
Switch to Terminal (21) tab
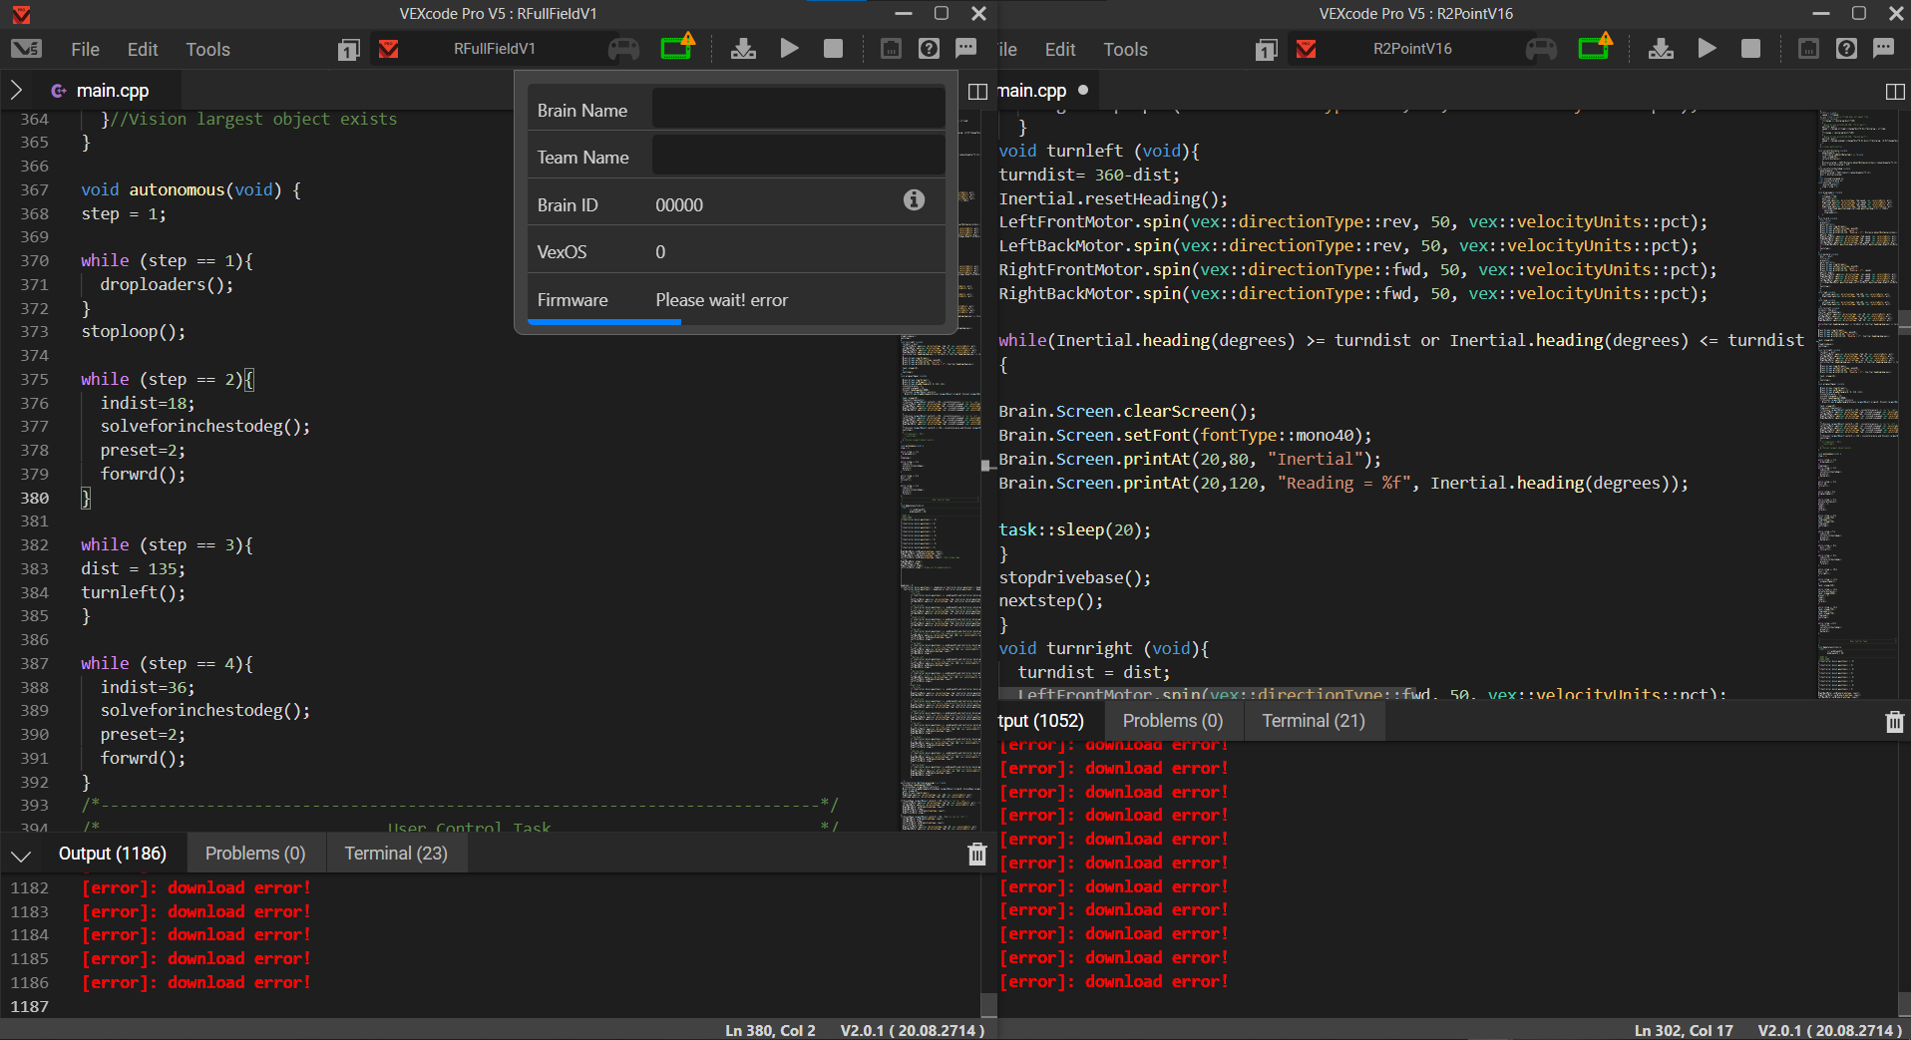click(x=1313, y=721)
